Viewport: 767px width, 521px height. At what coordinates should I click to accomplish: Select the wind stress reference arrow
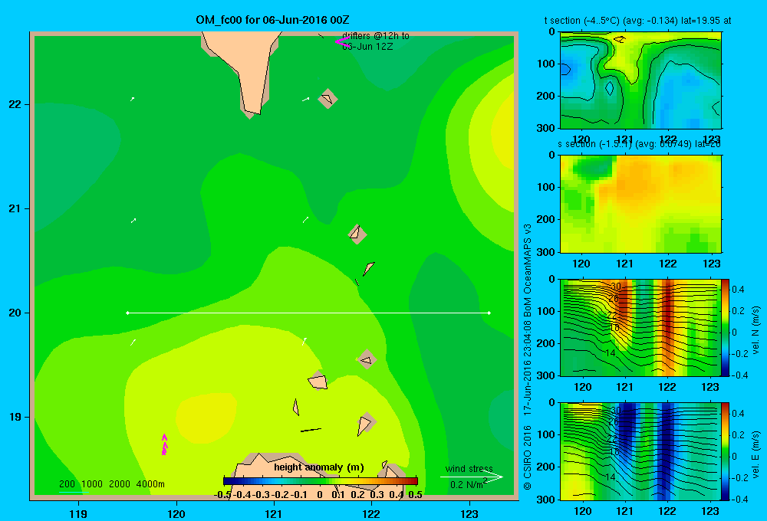point(472,477)
